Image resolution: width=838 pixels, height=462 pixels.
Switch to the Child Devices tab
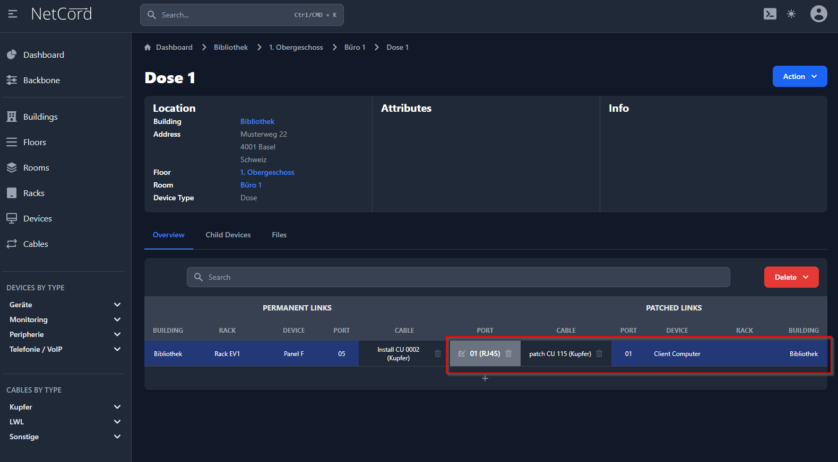(228, 235)
